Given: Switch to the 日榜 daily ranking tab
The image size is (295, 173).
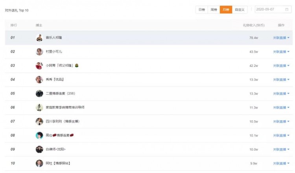Looking at the screenshot, I should point(201,9).
